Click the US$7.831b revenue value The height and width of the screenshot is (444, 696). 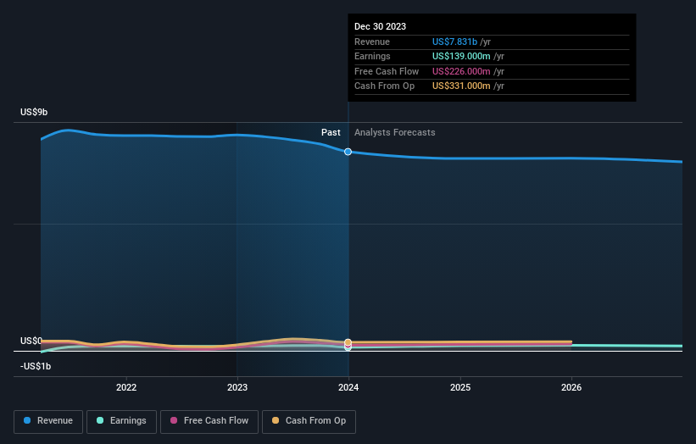[454, 42]
